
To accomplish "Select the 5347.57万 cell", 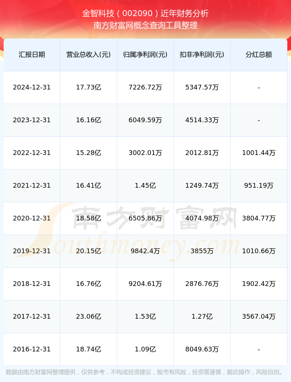I will (x=202, y=87).
